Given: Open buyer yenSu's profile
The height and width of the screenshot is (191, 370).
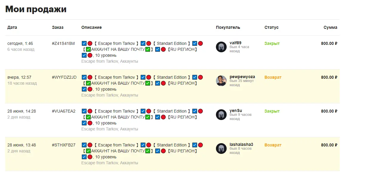Looking at the screenshot, I should [x=236, y=111].
